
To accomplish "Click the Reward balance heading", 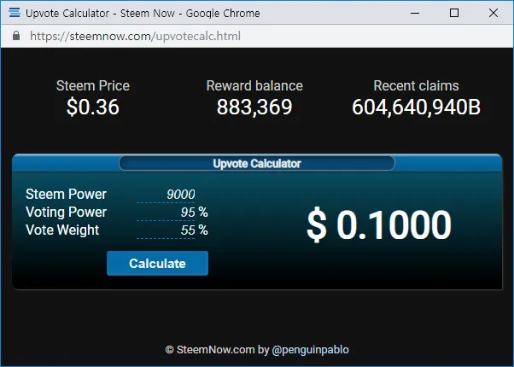I will 254,86.
